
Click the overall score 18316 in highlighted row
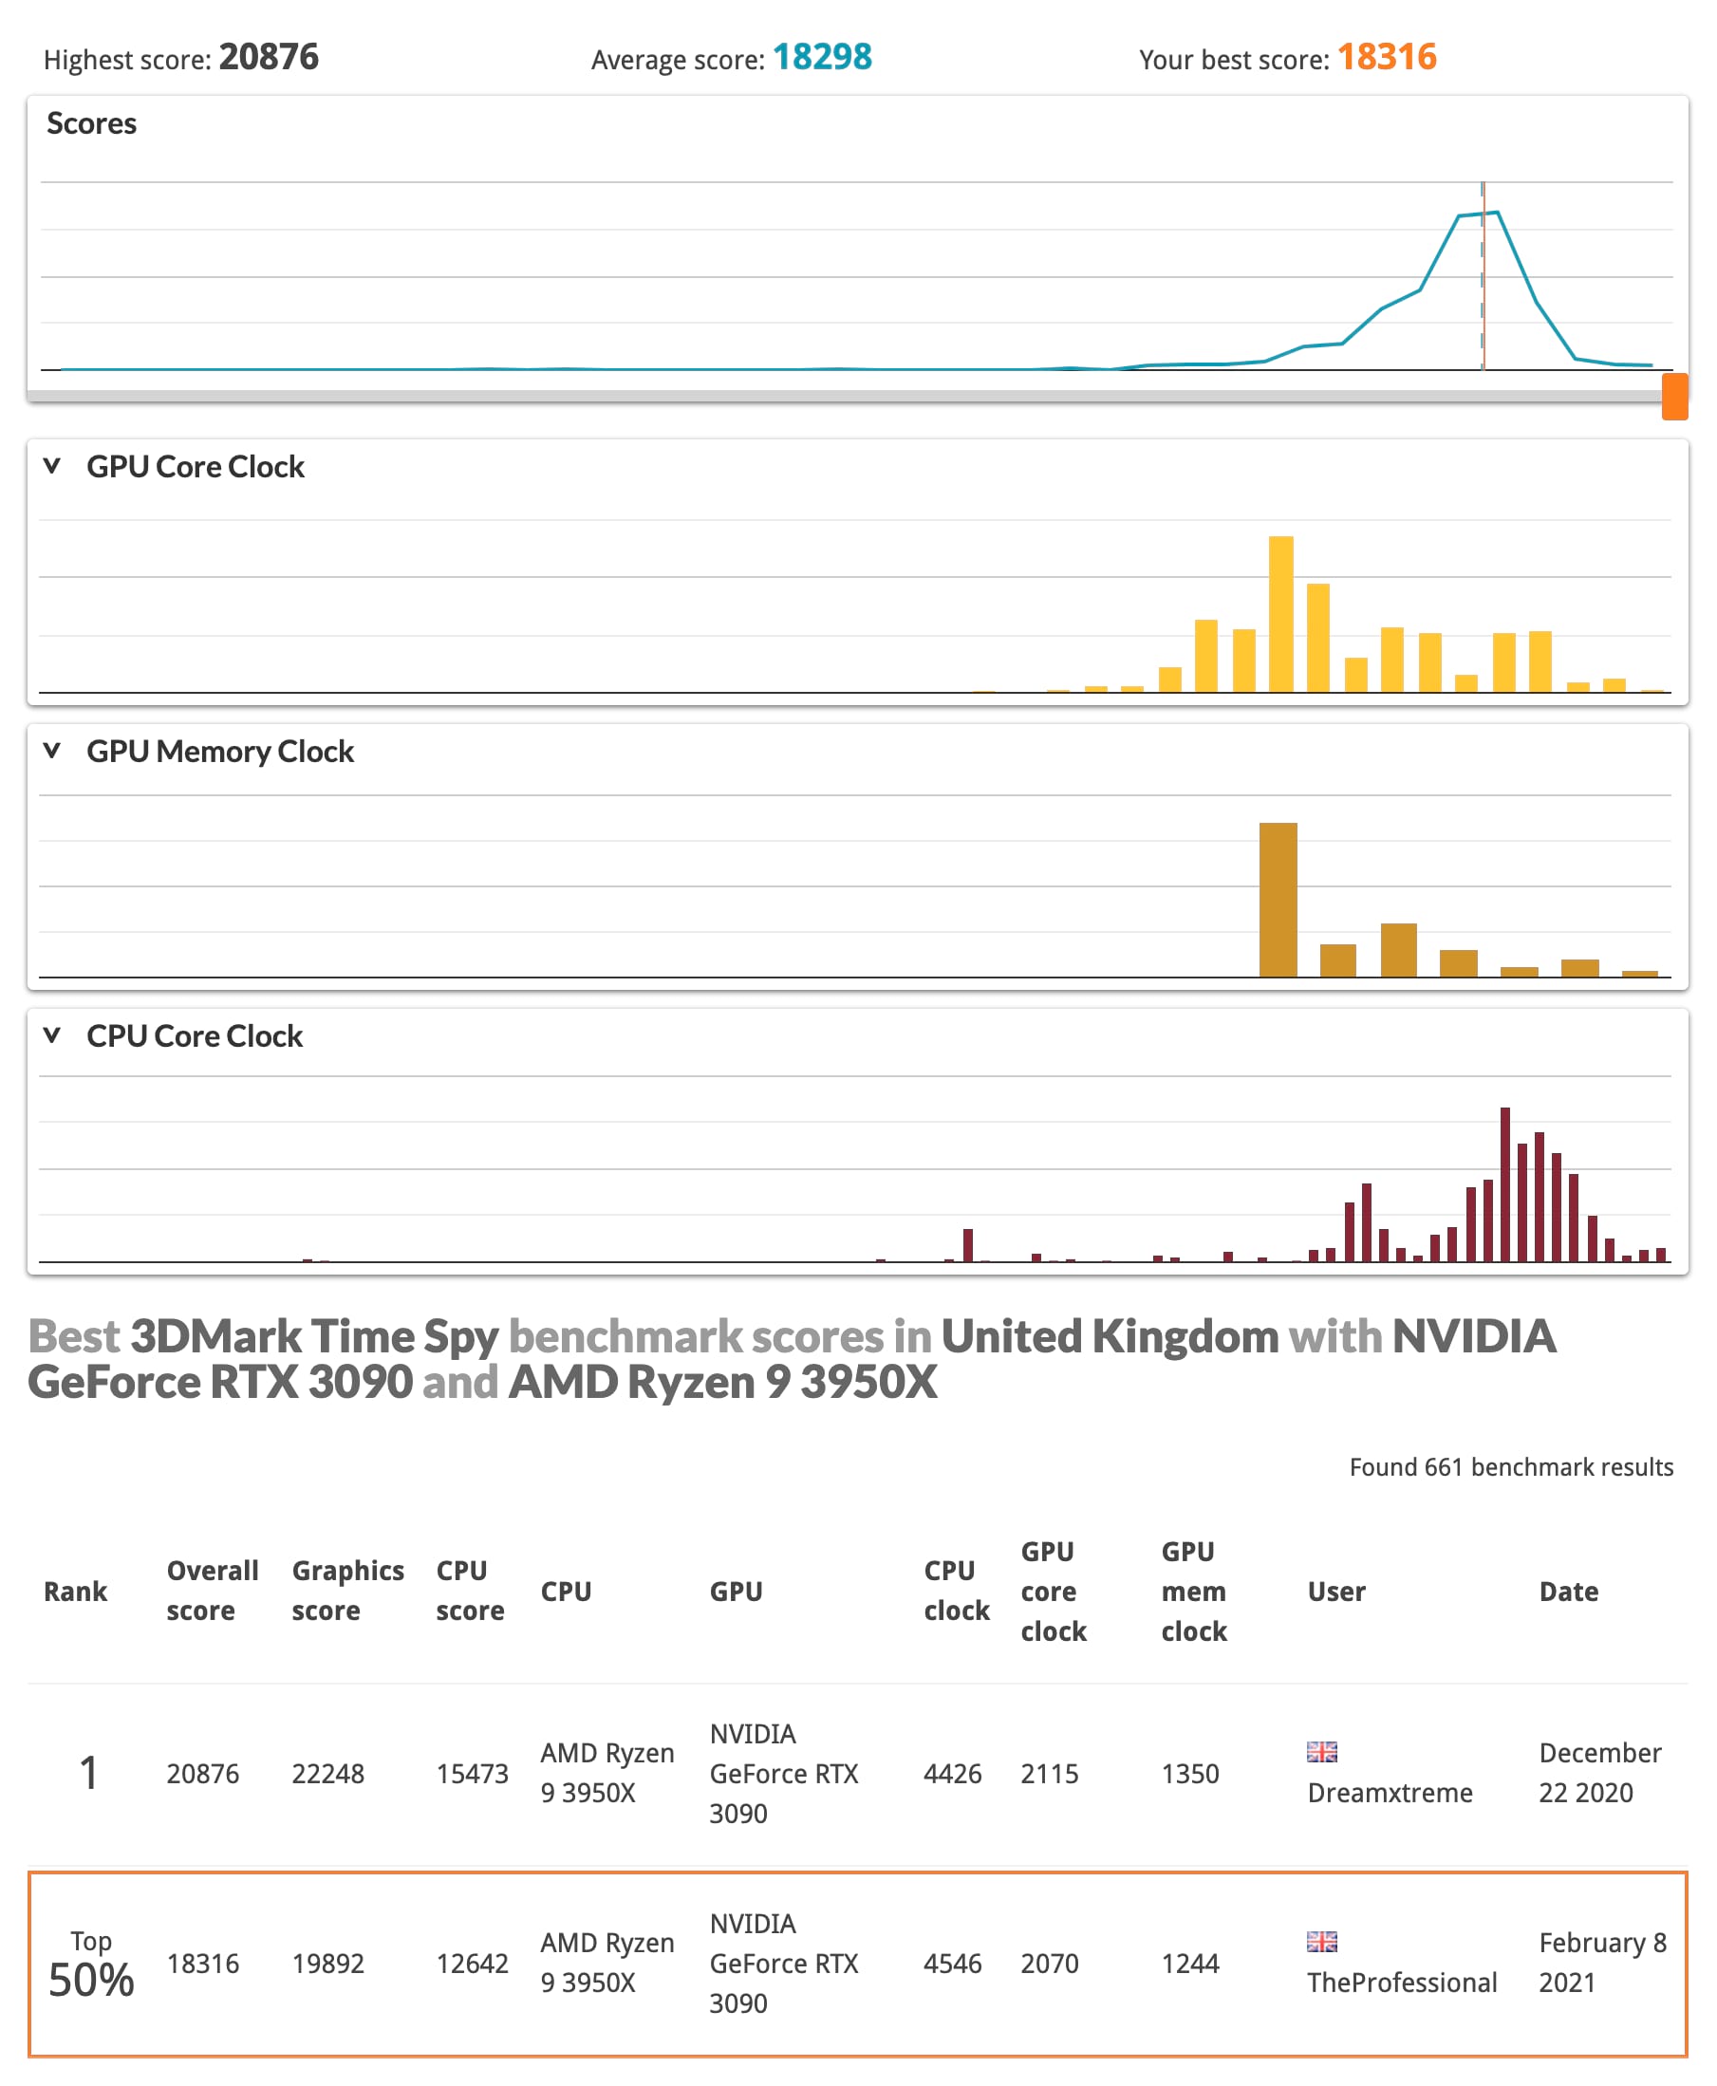point(203,1964)
